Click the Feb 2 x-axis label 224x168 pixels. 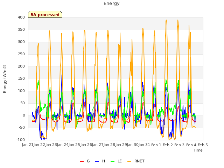(168, 145)
